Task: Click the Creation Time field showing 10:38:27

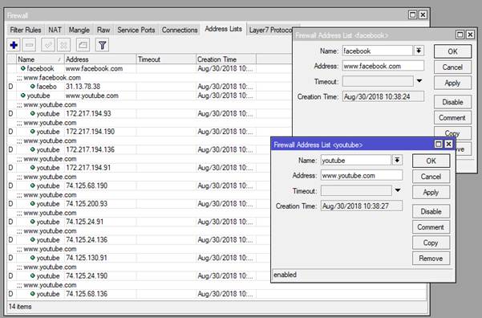Action: point(362,206)
